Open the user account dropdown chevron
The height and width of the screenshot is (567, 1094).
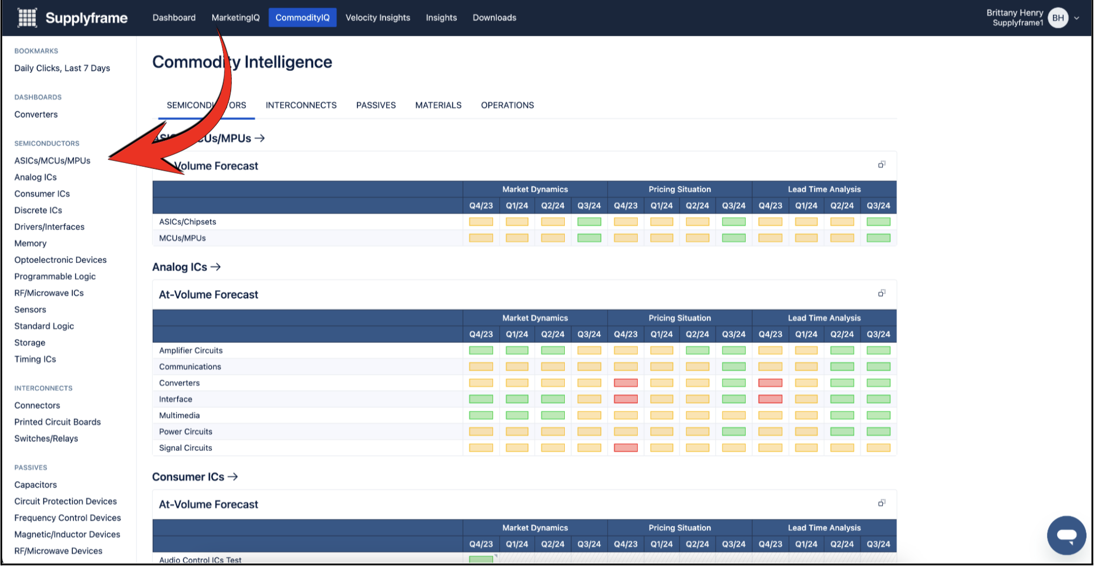coord(1077,18)
